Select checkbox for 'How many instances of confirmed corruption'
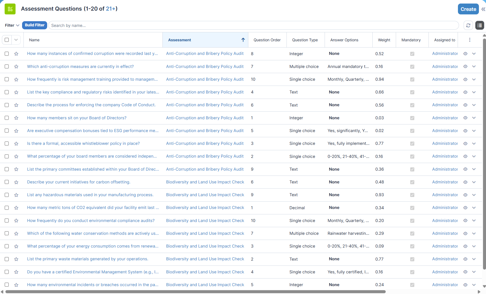 tap(7, 54)
